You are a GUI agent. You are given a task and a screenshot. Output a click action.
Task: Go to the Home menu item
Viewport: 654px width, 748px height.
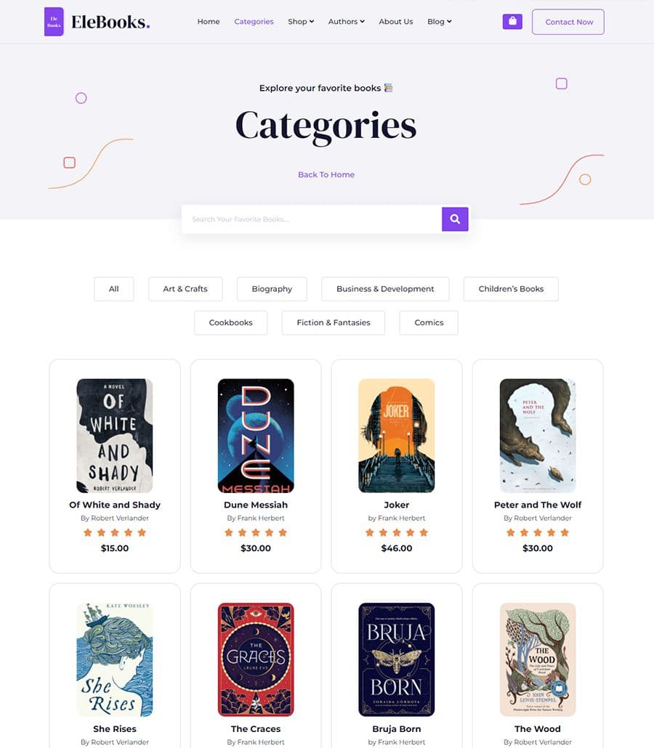point(209,22)
